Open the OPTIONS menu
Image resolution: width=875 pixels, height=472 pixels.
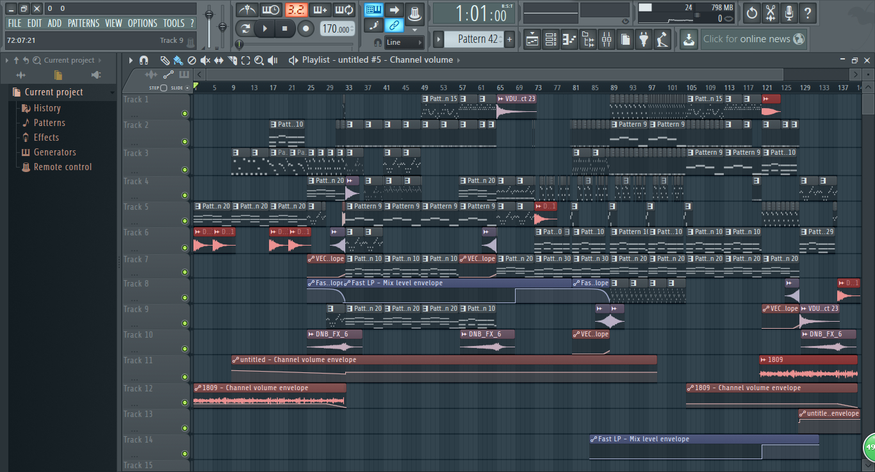[x=142, y=23]
